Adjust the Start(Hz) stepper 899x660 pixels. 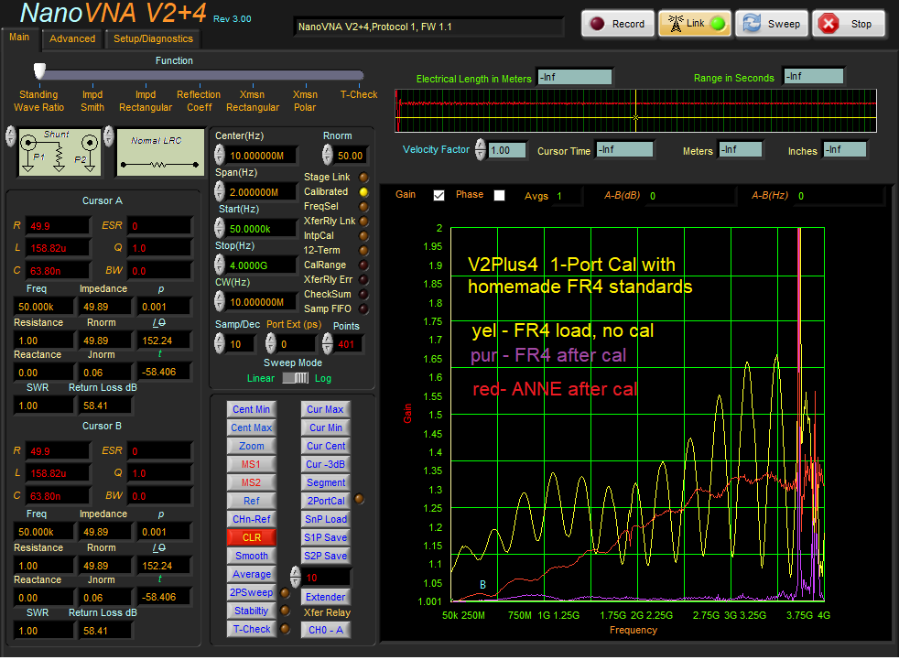click(220, 229)
